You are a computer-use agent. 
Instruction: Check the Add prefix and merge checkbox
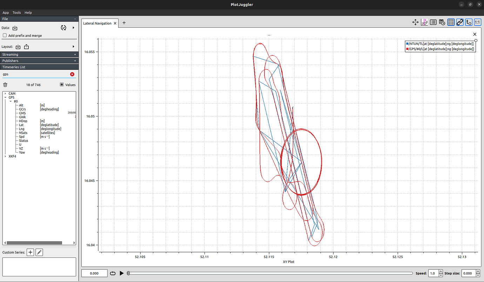tap(5, 35)
